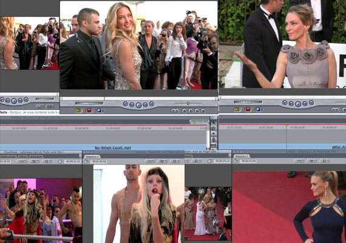The width and height of the screenshot is (346, 243).
Task: Open the zoom dropdown in bottom middle canvas
Action: pos(150,162)
